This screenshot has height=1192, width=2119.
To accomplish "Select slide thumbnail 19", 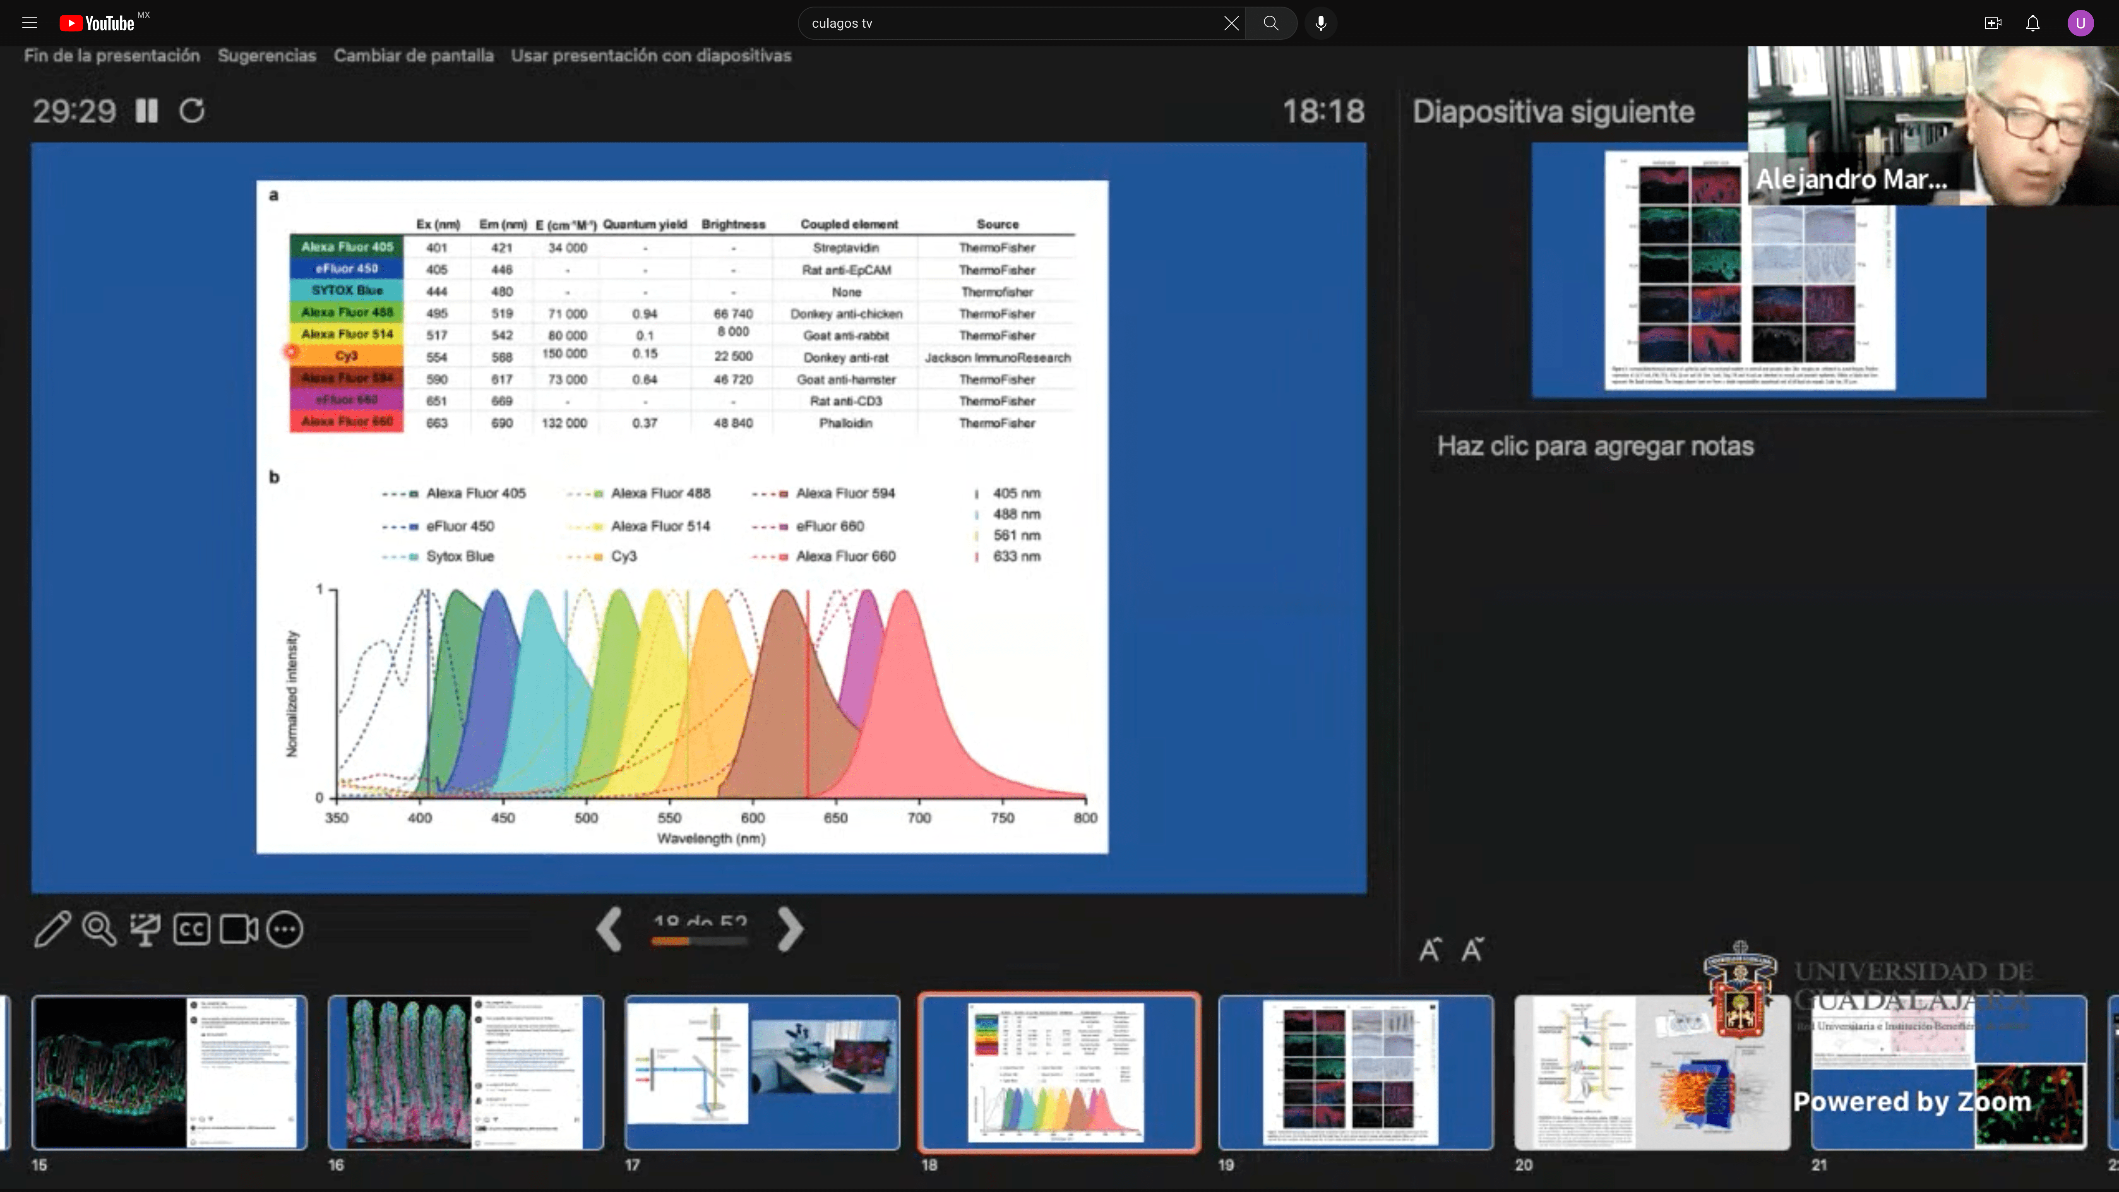I will click(1356, 1072).
